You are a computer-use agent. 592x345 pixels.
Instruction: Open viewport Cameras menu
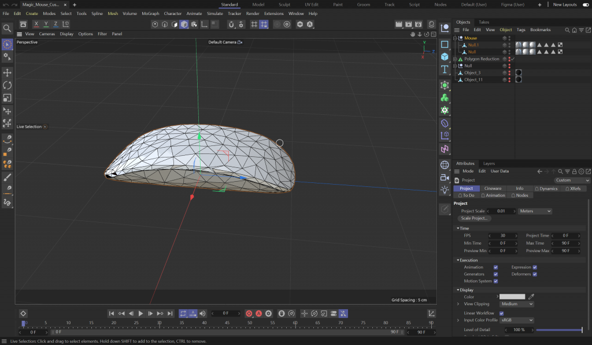point(47,34)
